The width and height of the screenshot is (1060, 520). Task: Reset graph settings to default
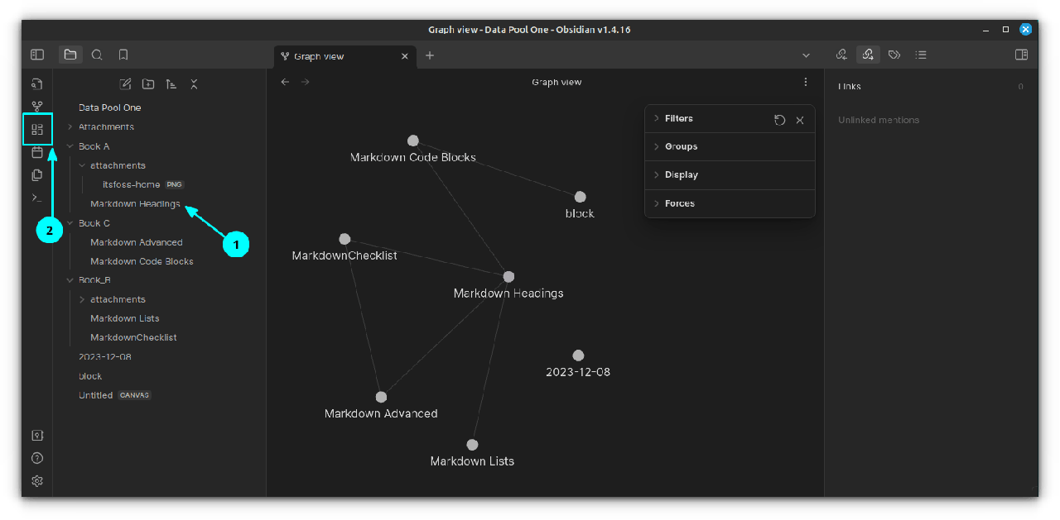pos(779,120)
